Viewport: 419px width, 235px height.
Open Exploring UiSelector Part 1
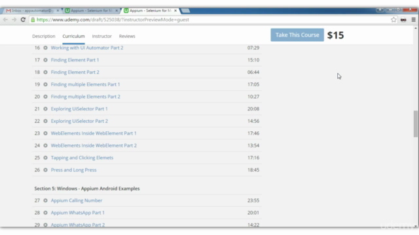79,109
